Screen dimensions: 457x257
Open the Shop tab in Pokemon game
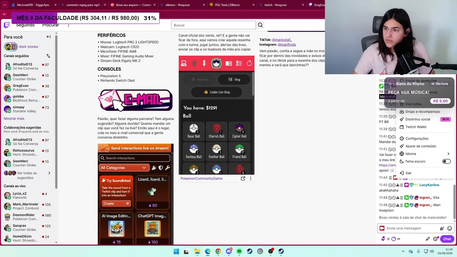(x=234, y=80)
